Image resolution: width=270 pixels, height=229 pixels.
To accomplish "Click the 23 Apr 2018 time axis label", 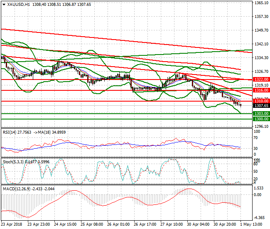I will point(12,224).
